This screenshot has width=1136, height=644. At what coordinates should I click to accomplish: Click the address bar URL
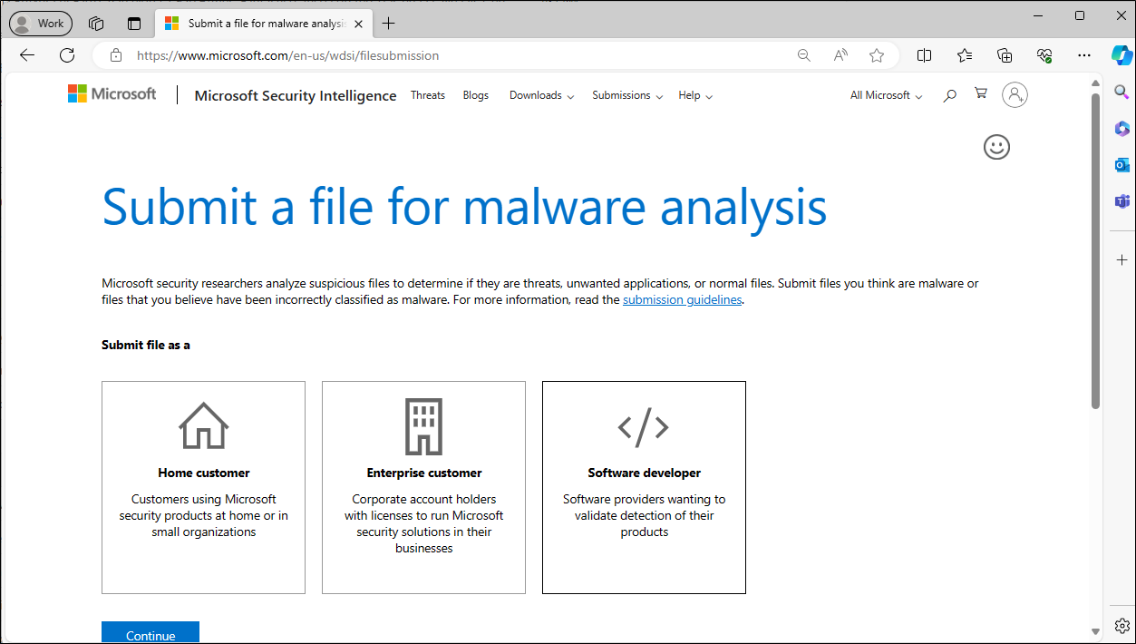[287, 55]
